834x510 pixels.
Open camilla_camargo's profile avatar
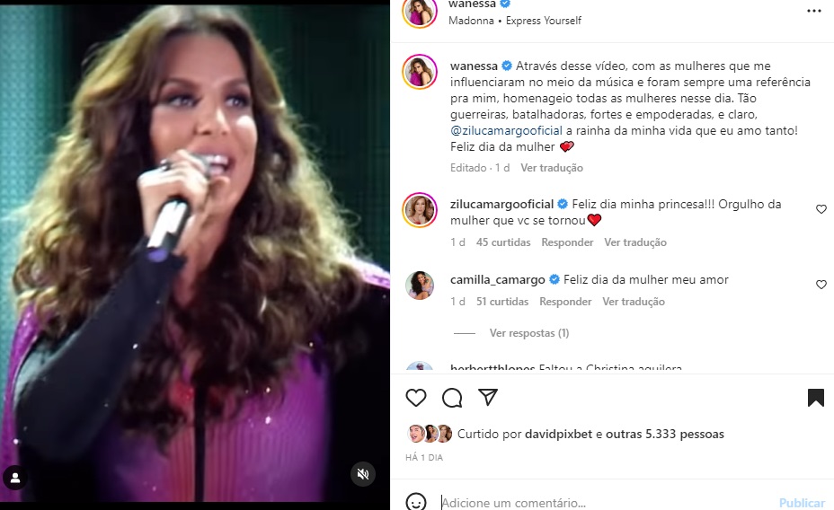tap(420, 285)
